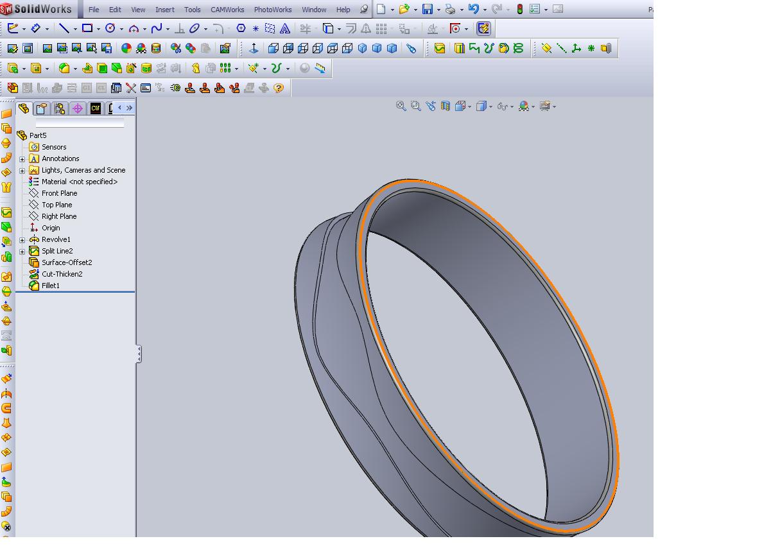The height and width of the screenshot is (557, 780).
Task: Undo the last action
Action: [x=473, y=9]
